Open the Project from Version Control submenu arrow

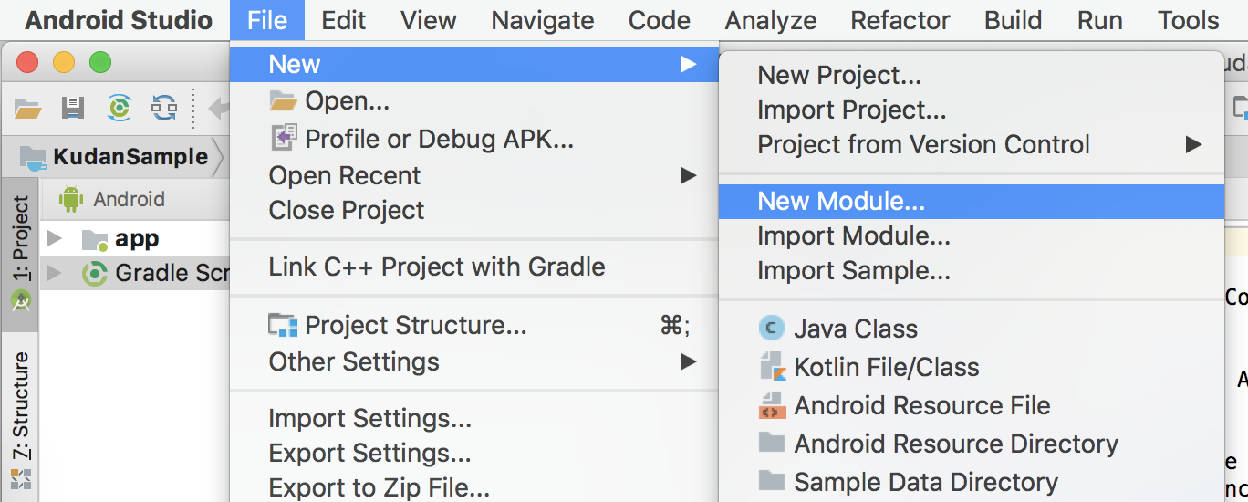click(1193, 144)
